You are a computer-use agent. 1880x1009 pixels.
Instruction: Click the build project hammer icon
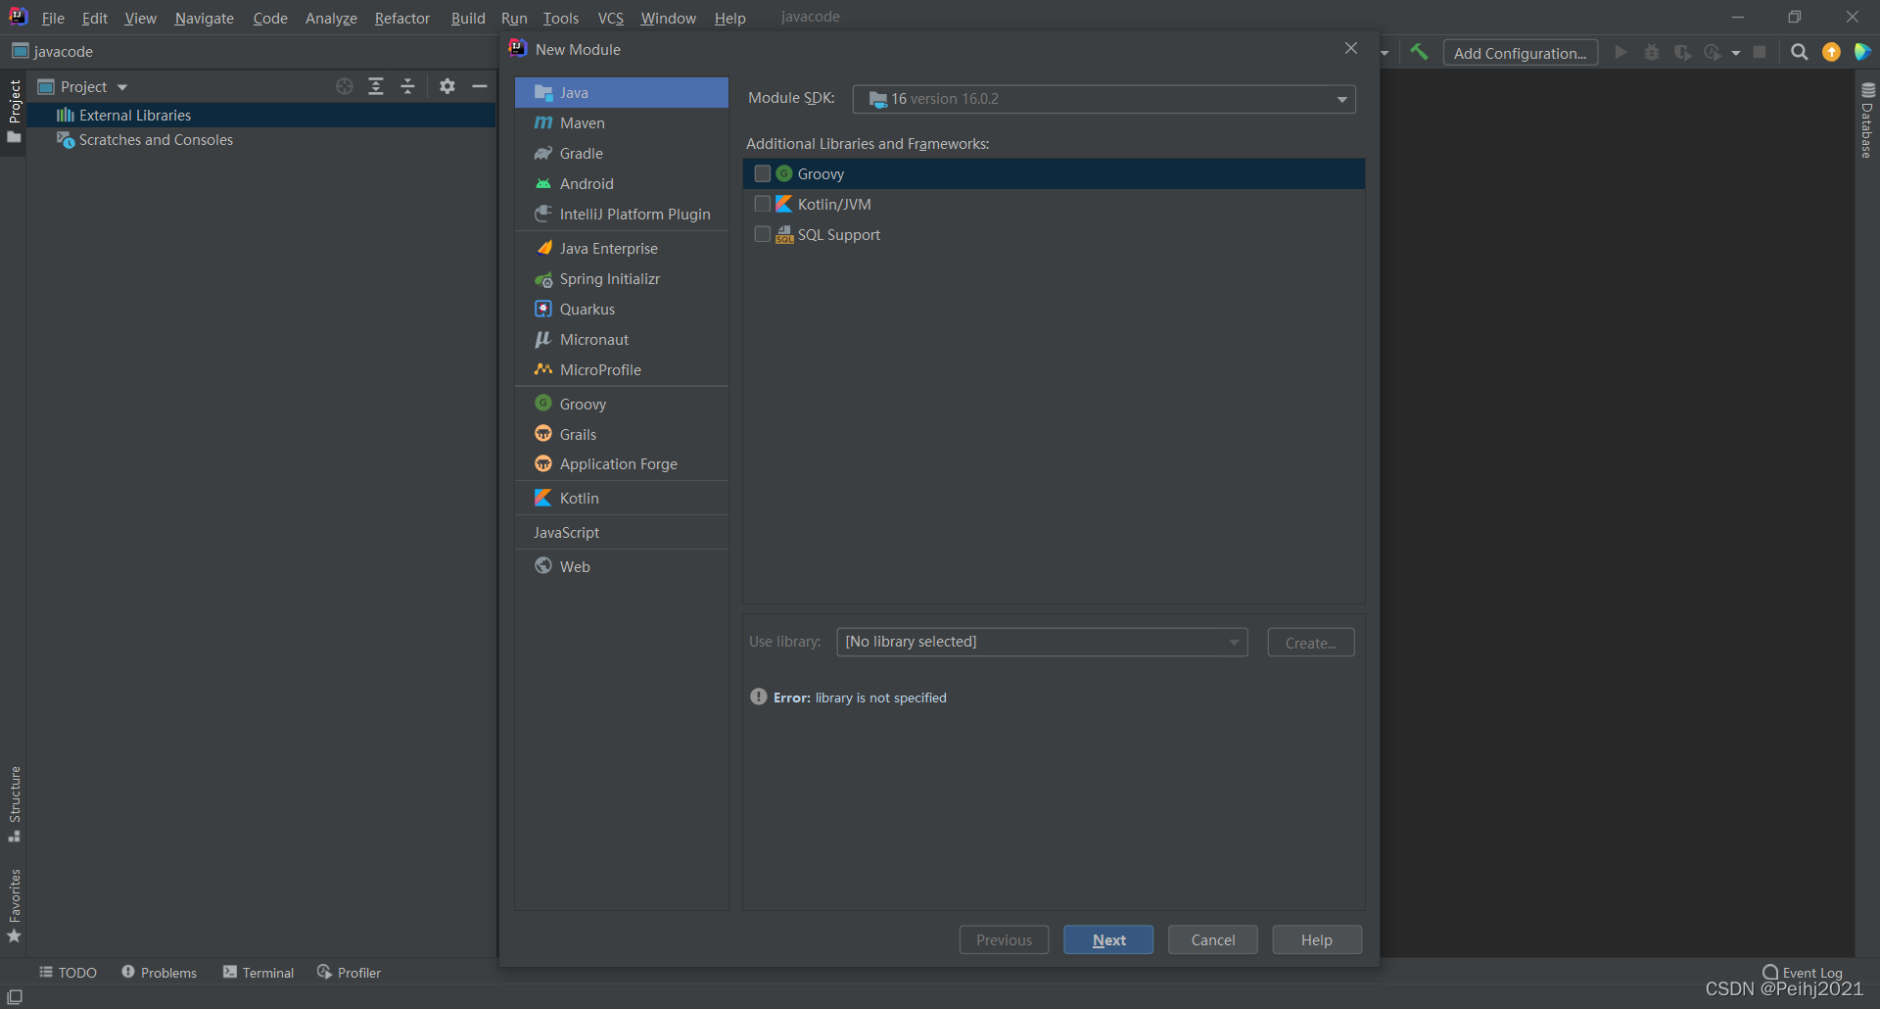click(1419, 52)
